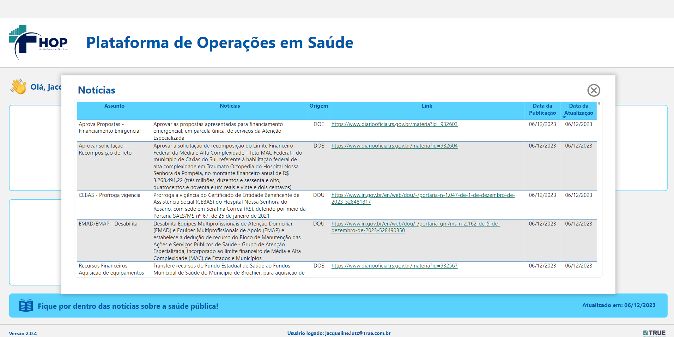This screenshot has width=674, height=337.
Task: Click 'Fique por dentro das notícias' banner text
Action: point(128,306)
